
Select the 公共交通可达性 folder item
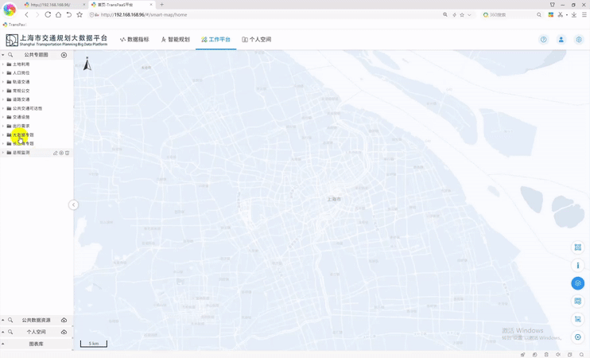pos(27,108)
